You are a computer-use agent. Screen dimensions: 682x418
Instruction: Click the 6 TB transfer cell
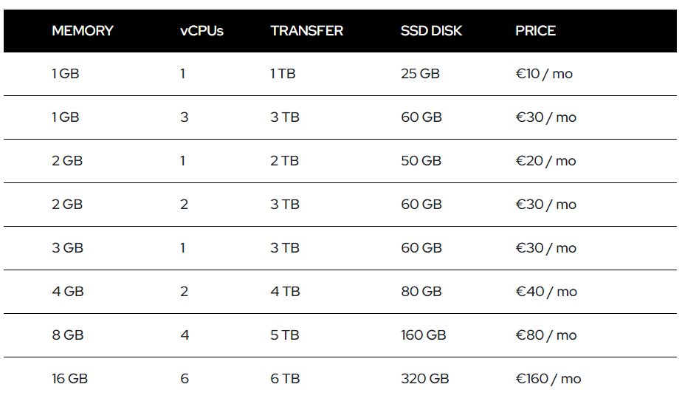point(285,378)
